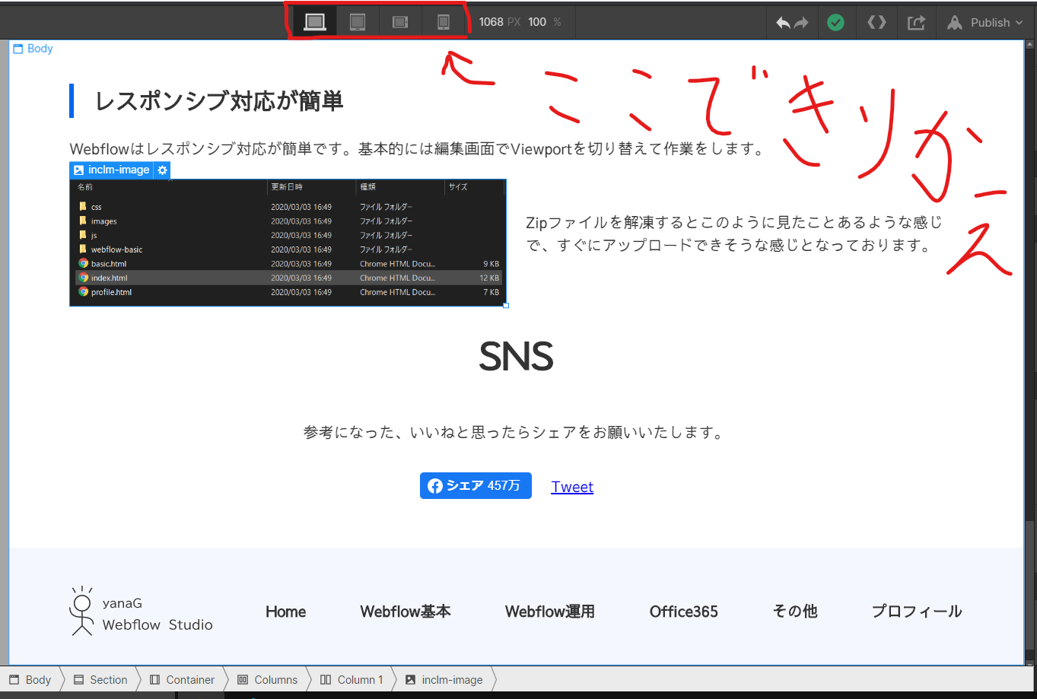This screenshot has width=1037, height=699.
Task: Open the code export icon
Action: [x=876, y=23]
